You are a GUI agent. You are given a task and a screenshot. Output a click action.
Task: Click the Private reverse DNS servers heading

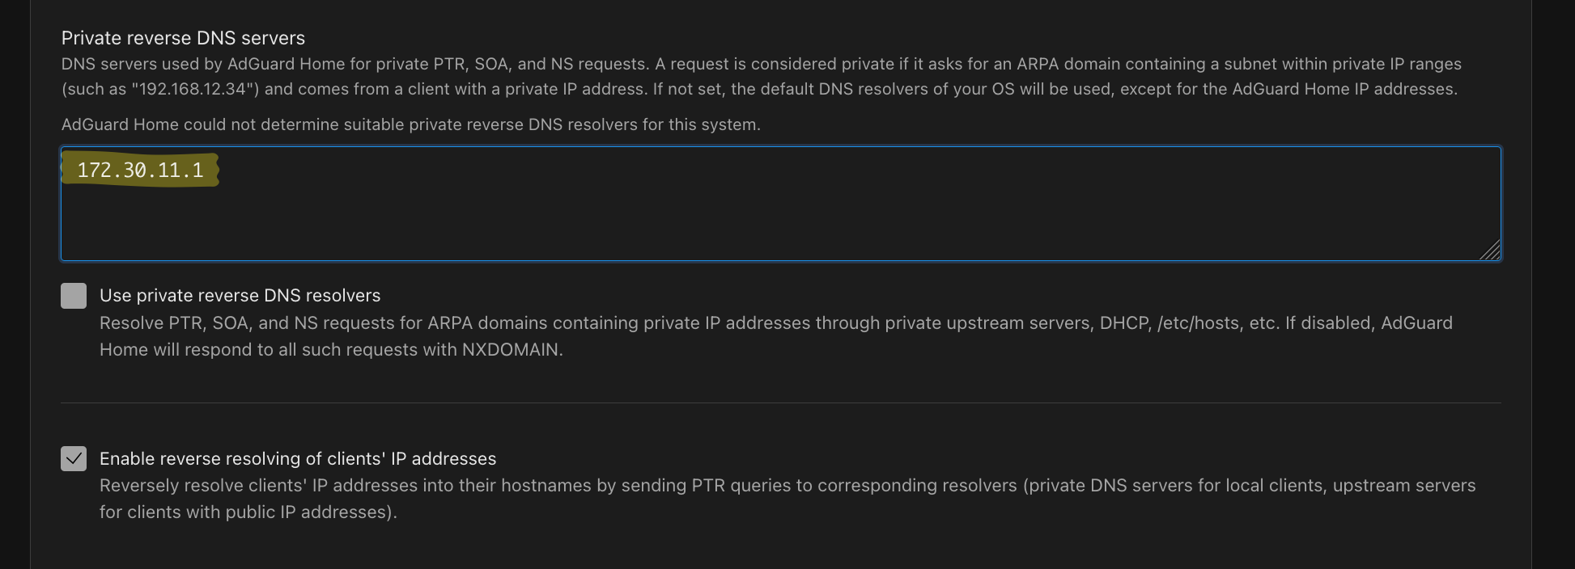pos(183,37)
